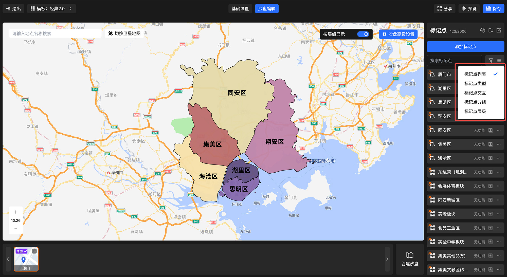Open the list view mode menu icon
The width and height of the screenshot is (507, 277).
click(x=499, y=61)
